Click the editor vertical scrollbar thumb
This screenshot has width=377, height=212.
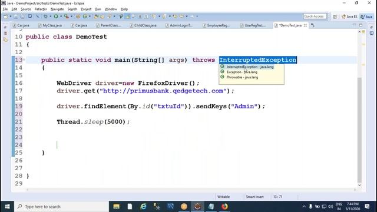(359, 130)
